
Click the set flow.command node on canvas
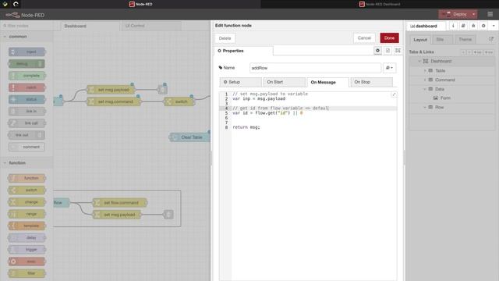point(119,203)
